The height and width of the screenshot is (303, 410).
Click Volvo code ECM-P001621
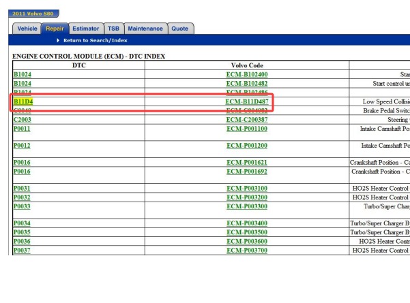point(247,163)
